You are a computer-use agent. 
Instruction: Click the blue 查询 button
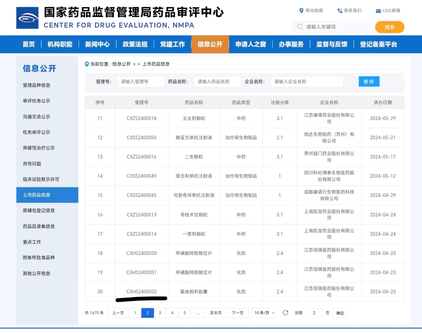pos(369,82)
